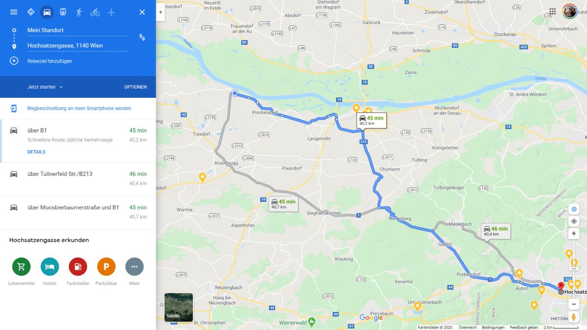Viewport: 587px width, 330px height.
Task: Switch to Satellit map view
Action: 179,308
